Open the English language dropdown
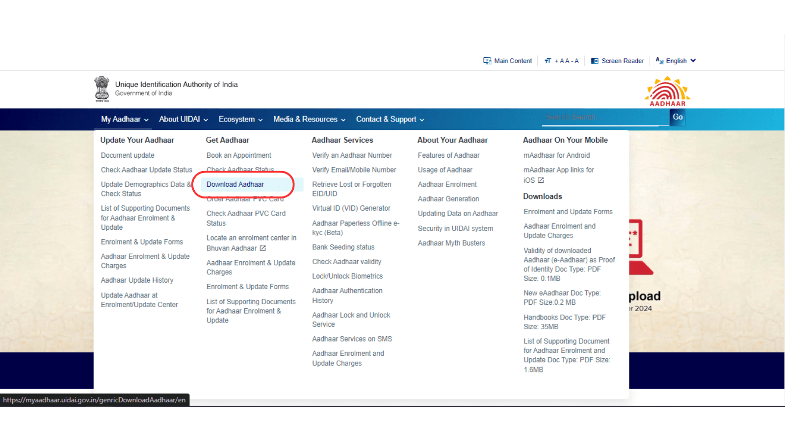 (x=676, y=61)
